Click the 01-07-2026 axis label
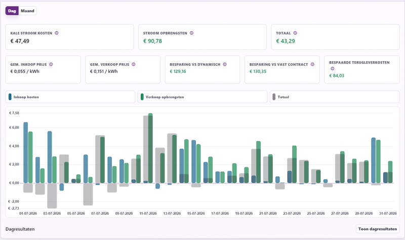 28,213
